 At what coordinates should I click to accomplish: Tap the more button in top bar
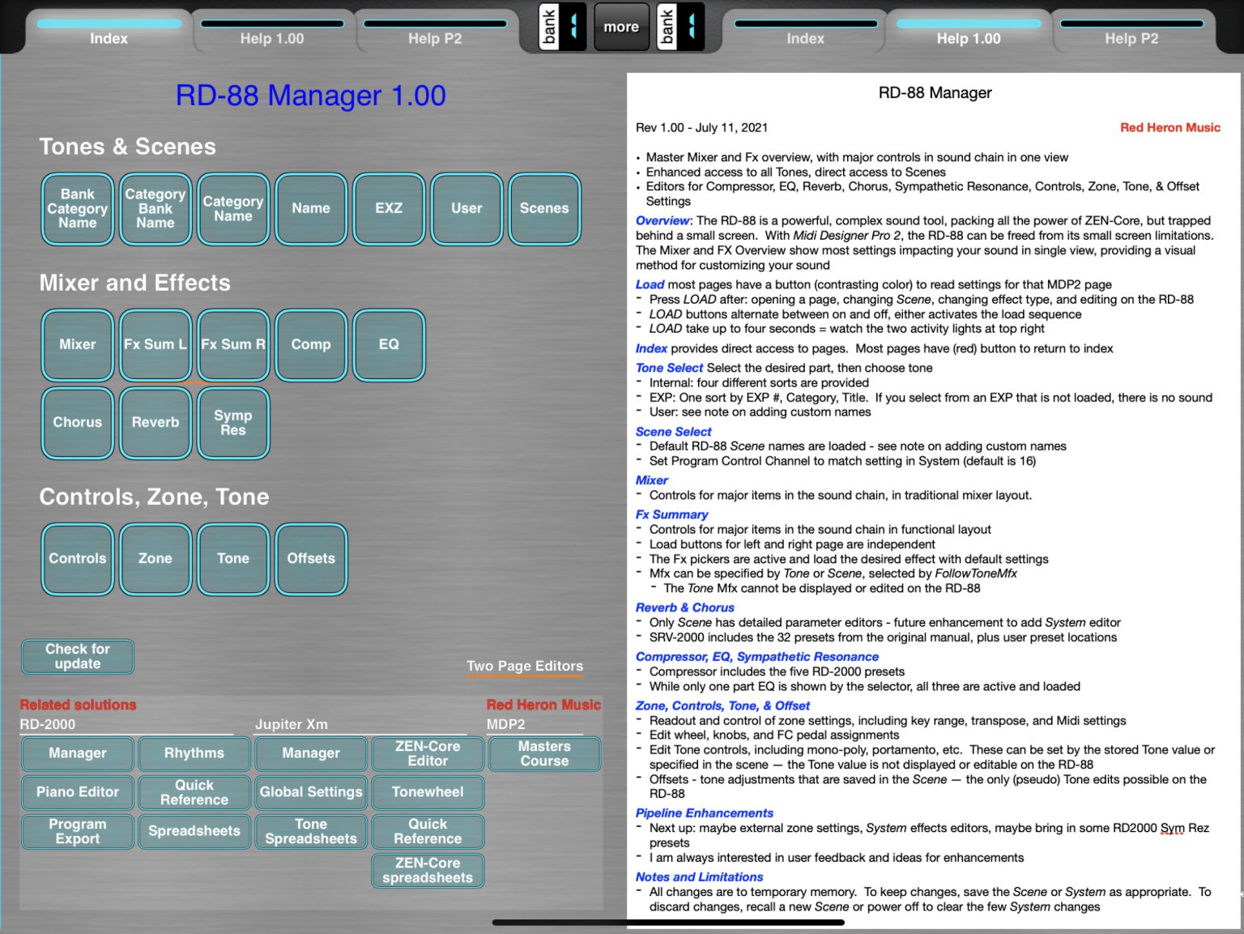[621, 27]
